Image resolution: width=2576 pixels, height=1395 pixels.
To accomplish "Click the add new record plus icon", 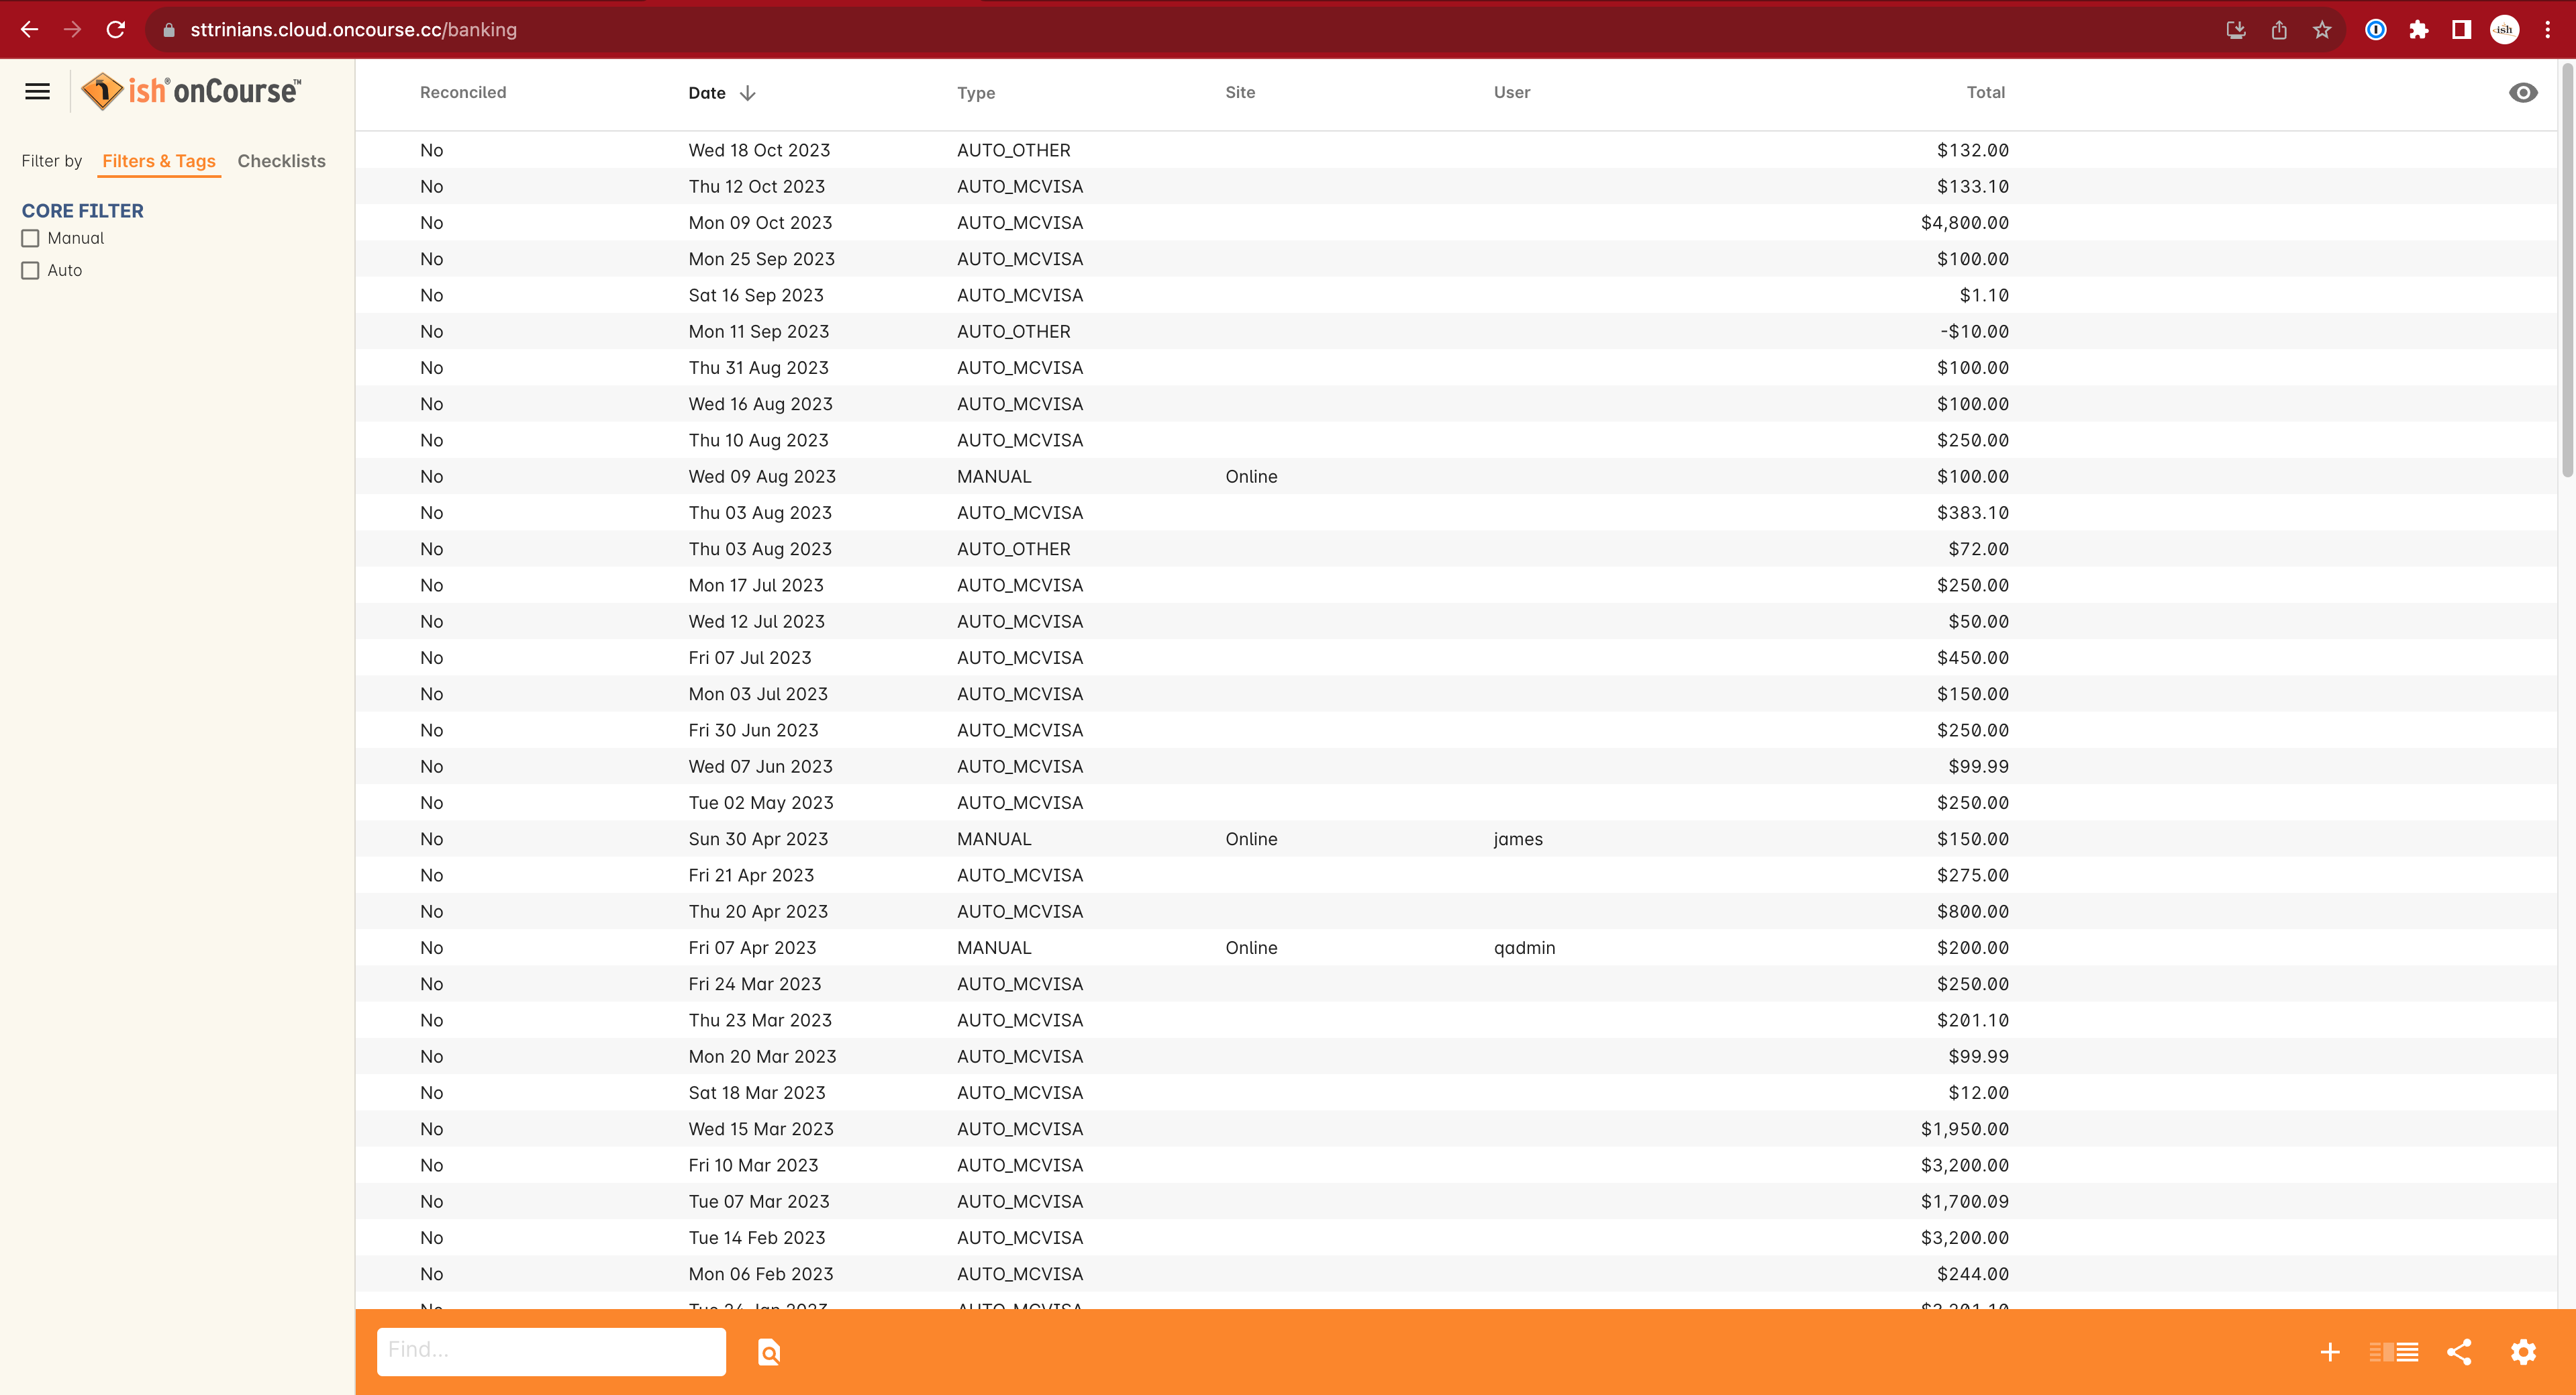I will coord(2329,1352).
